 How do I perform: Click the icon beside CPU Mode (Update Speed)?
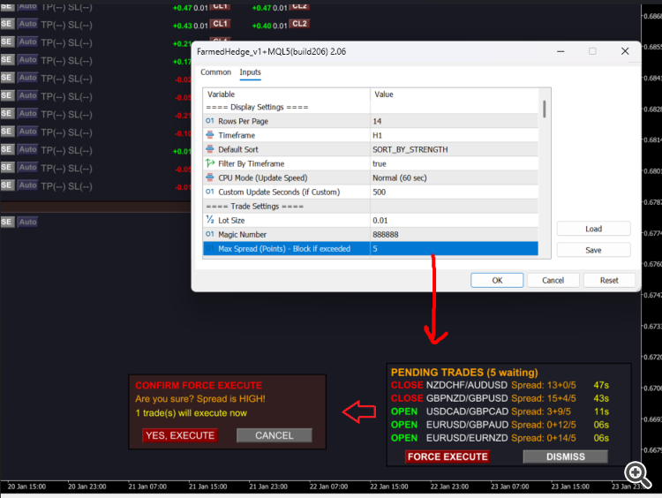[x=209, y=177]
